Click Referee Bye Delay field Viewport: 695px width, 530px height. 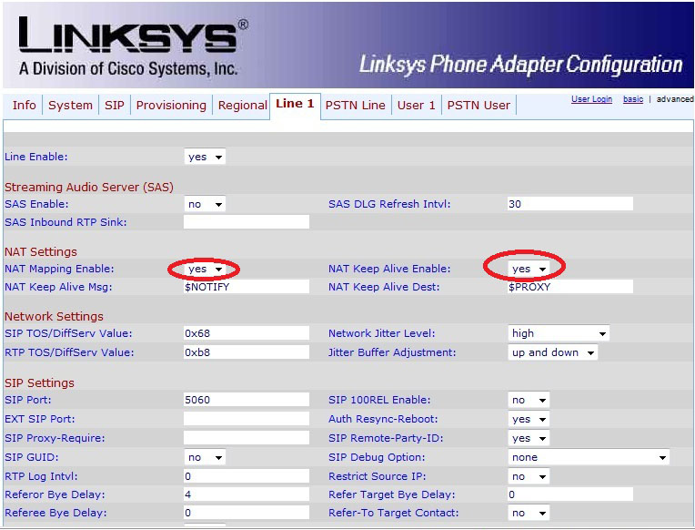[247, 513]
